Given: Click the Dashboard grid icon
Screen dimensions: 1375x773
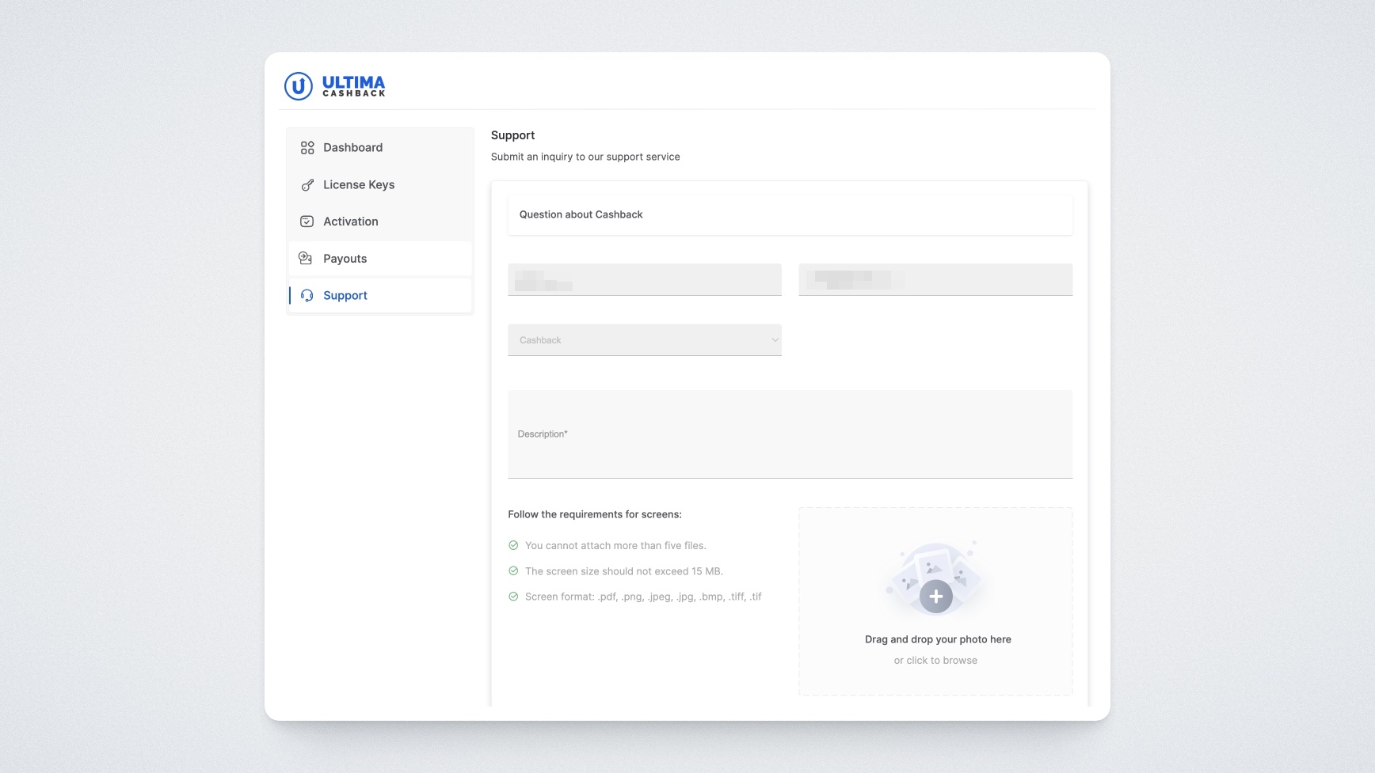Looking at the screenshot, I should tap(307, 148).
